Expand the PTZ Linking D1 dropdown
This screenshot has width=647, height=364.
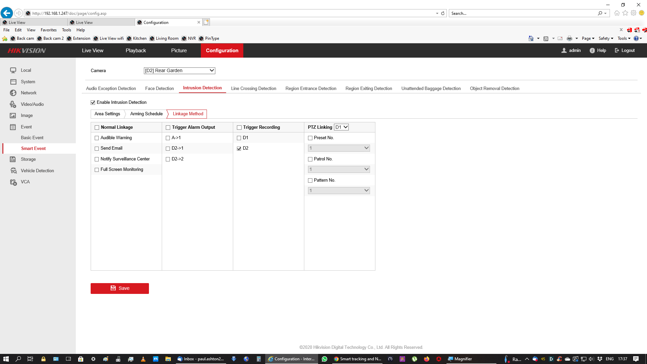341,127
